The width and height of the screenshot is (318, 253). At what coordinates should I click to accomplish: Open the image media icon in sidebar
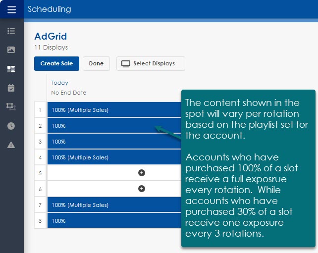pyautogui.click(x=11, y=50)
